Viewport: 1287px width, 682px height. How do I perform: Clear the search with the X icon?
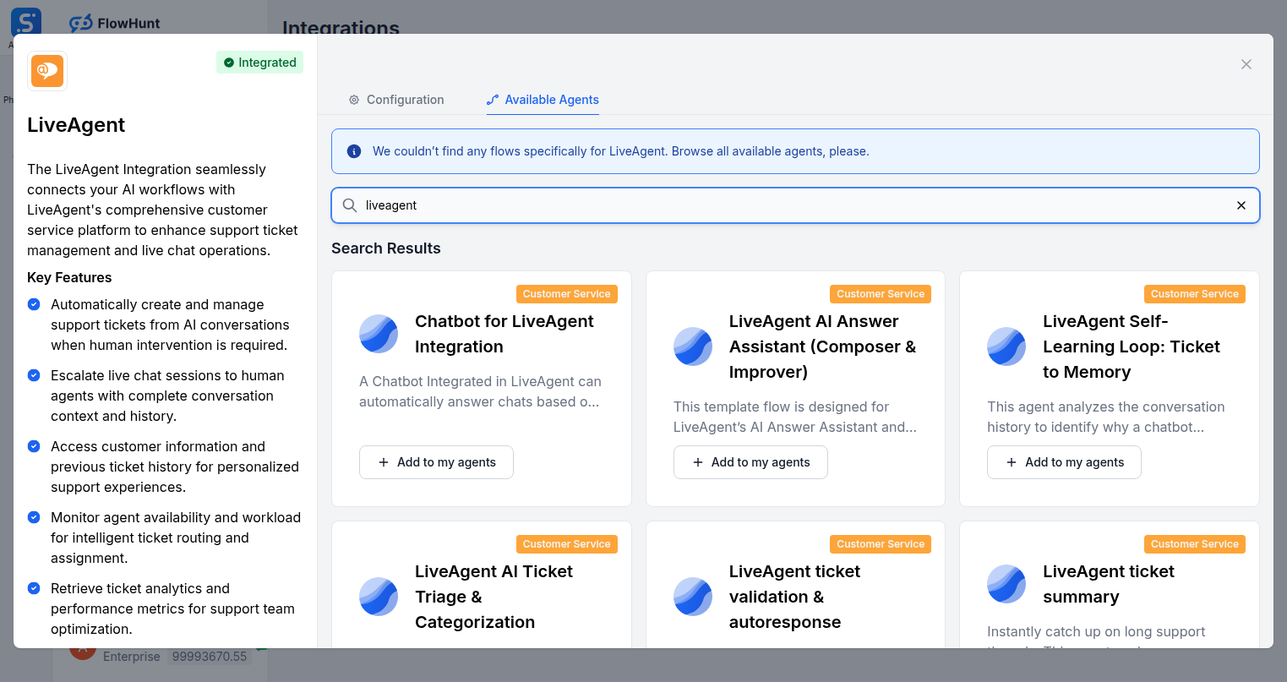point(1241,205)
